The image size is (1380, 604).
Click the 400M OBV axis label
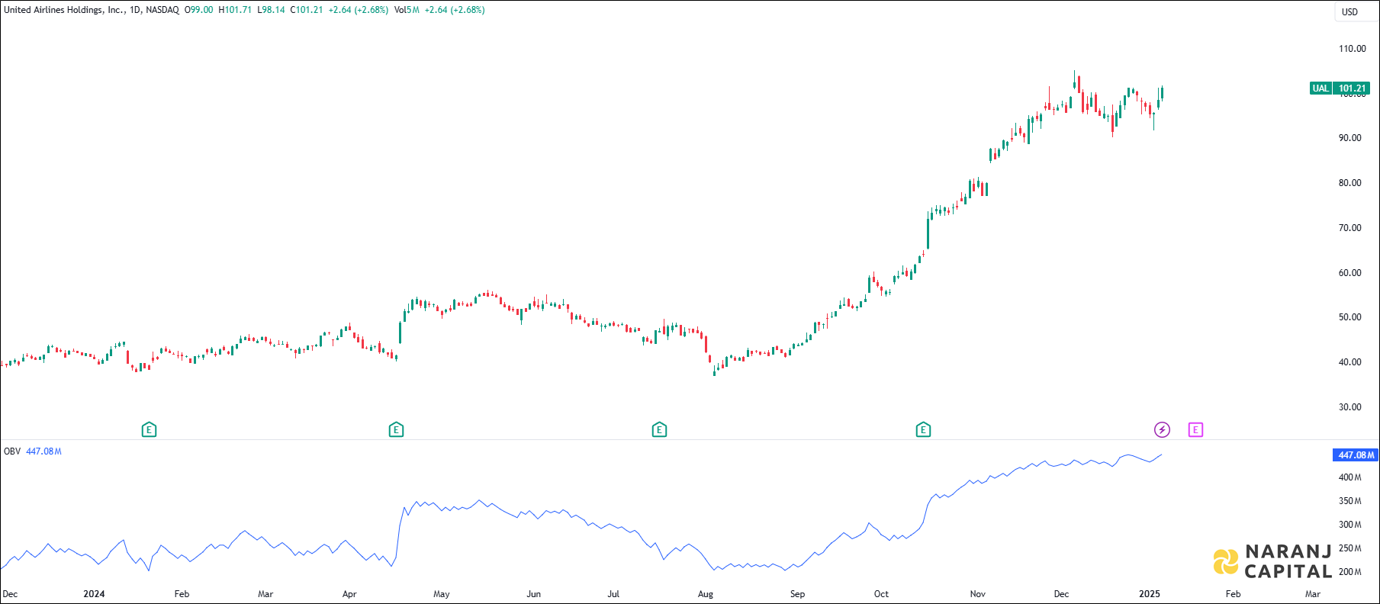[x=1350, y=477]
